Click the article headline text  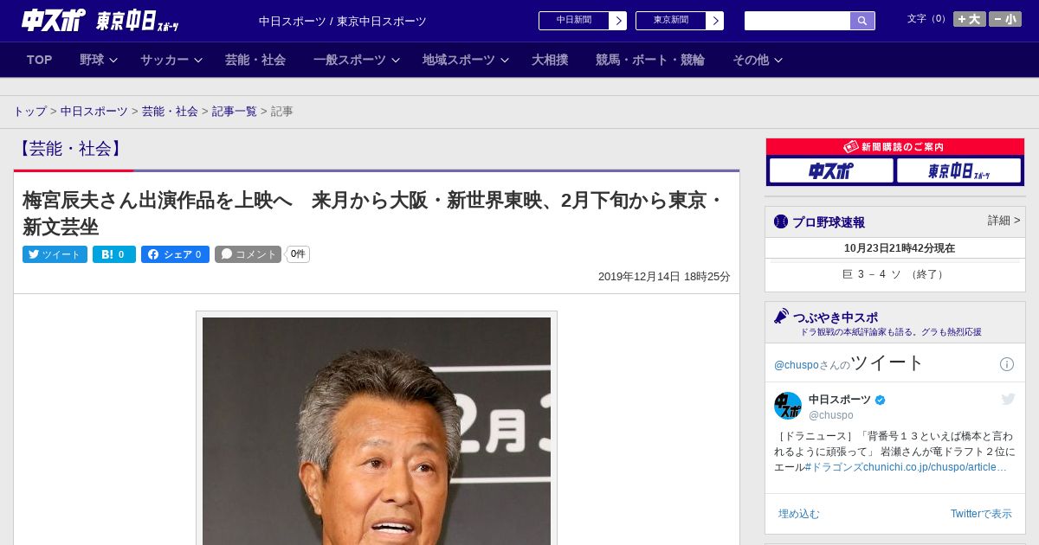tap(374, 214)
